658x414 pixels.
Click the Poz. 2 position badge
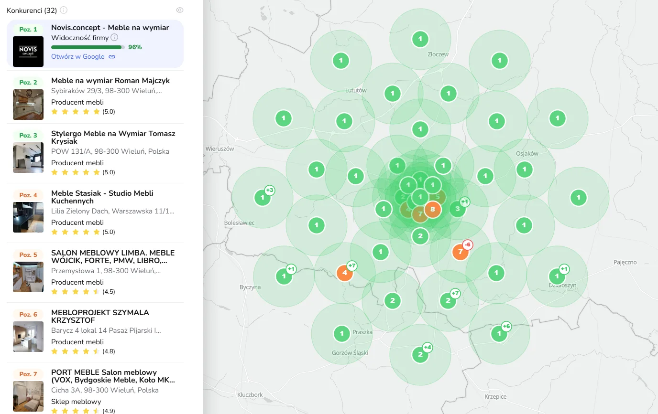[28, 83]
